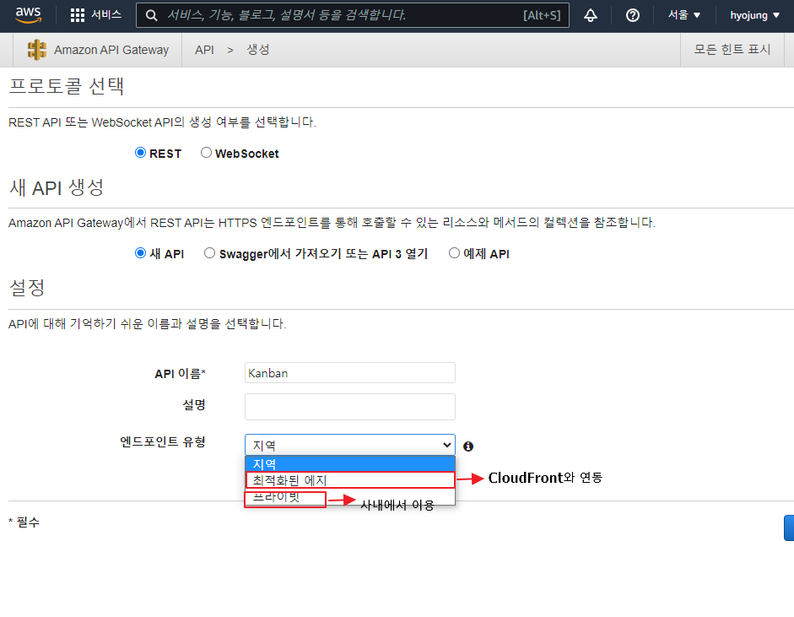794x617 pixels.
Task: Open the services grid icon
Action: (78, 15)
